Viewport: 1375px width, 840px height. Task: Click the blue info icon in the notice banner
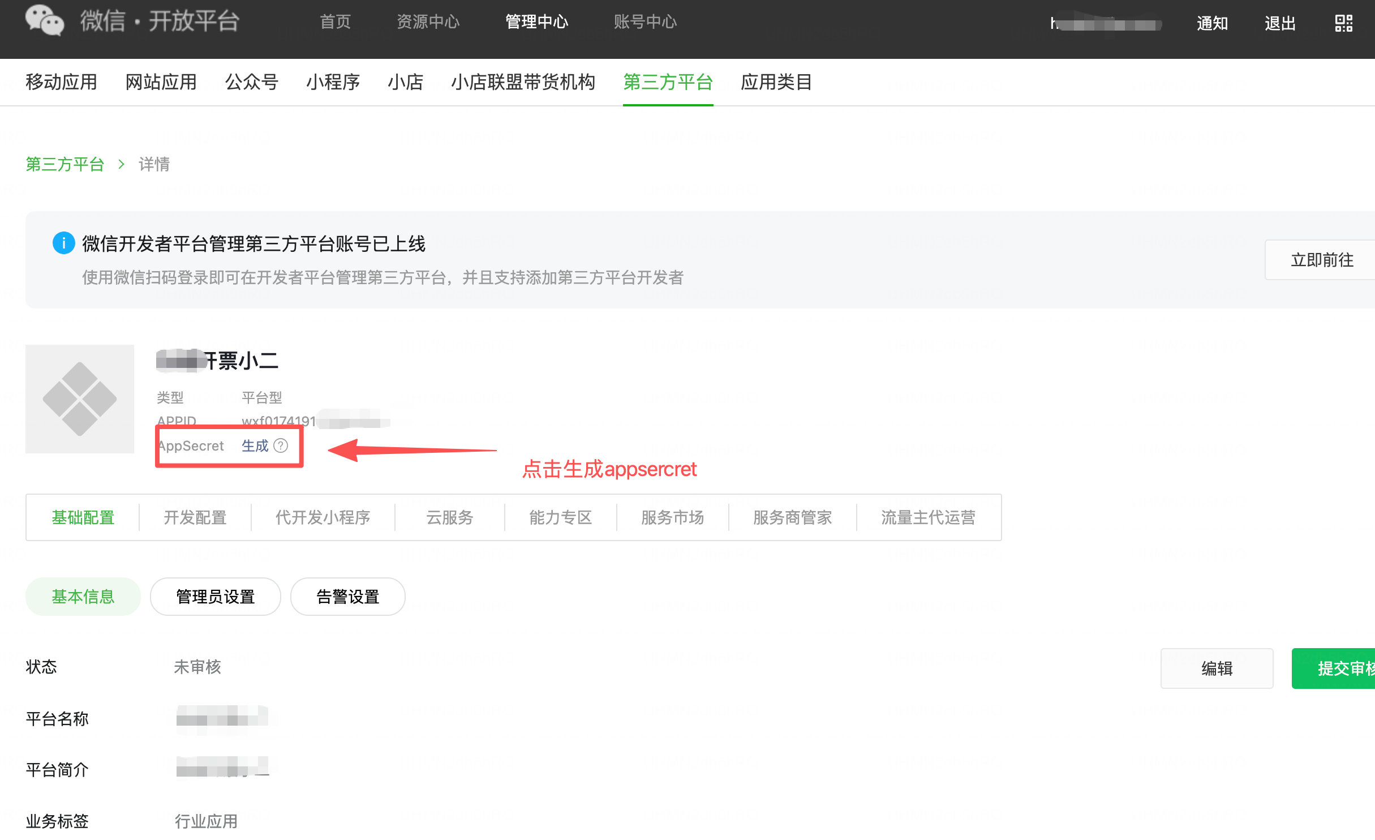click(x=63, y=243)
